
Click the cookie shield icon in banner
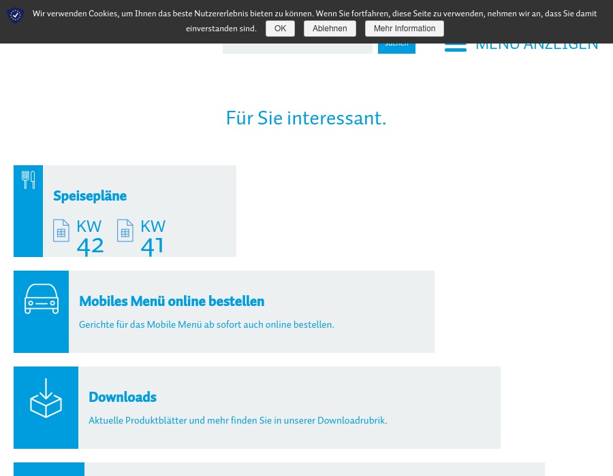point(16,15)
